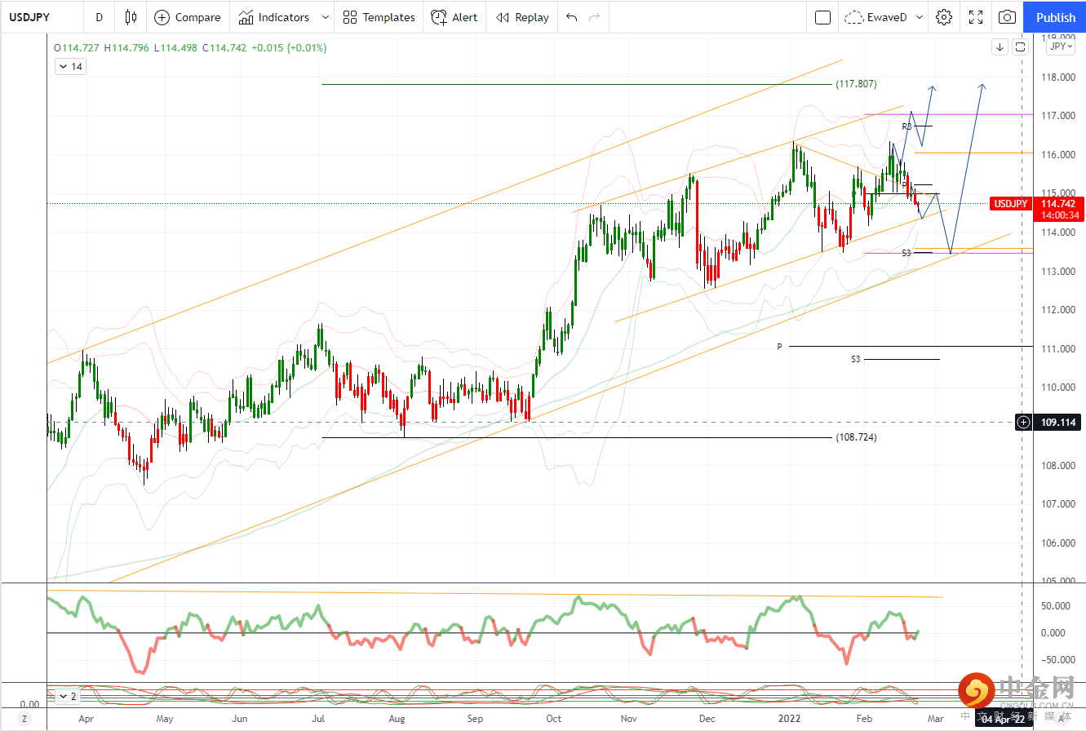The image size is (1086, 731).
Task: Take a chart snapshot with the camera icon
Action: click(1008, 17)
